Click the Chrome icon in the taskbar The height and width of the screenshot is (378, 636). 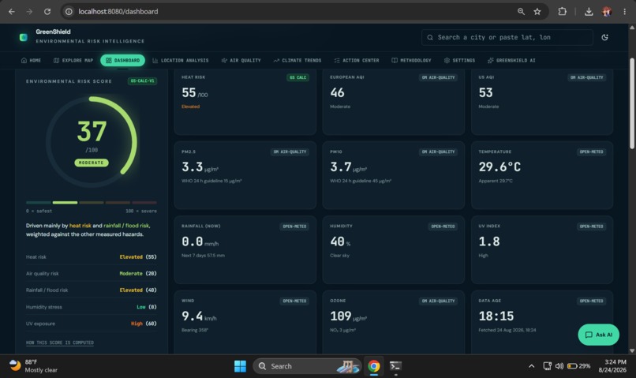[x=373, y=366]
